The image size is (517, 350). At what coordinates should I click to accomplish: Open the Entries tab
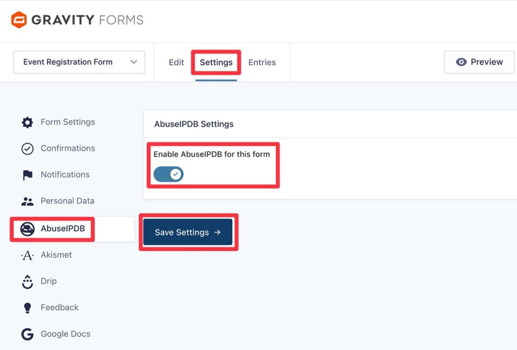262,62
